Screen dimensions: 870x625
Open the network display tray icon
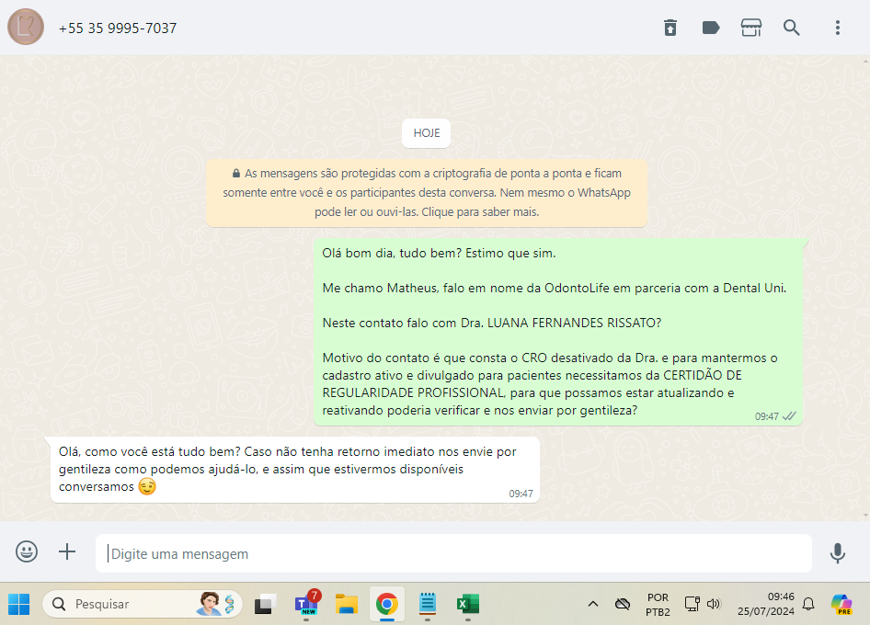(692, 604)
